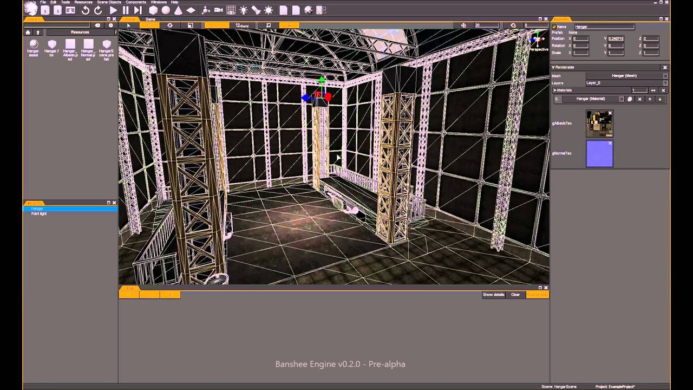Viewport: 693px width, 390px height.
Task: Open the File menu
Action: point(43,2)
